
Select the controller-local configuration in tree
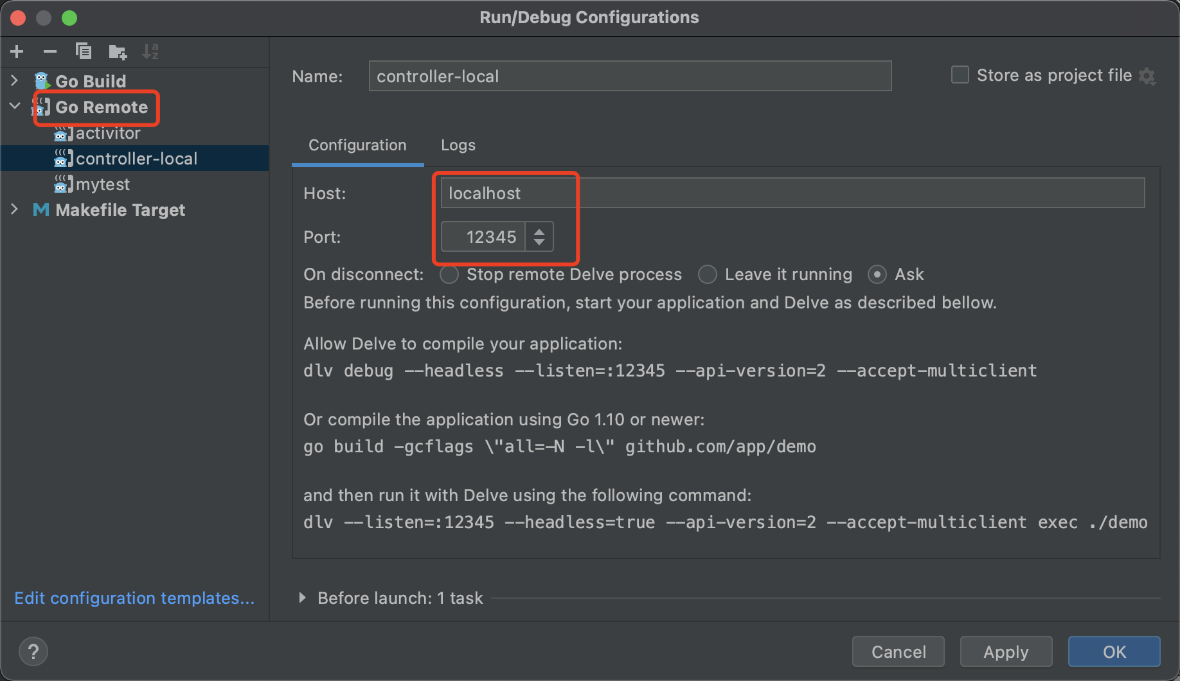tap(135, 158)
